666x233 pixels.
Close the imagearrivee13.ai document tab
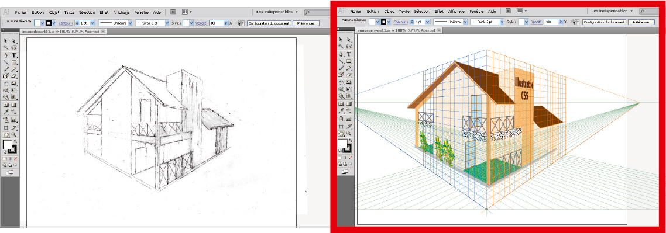(x=439, y=30)
